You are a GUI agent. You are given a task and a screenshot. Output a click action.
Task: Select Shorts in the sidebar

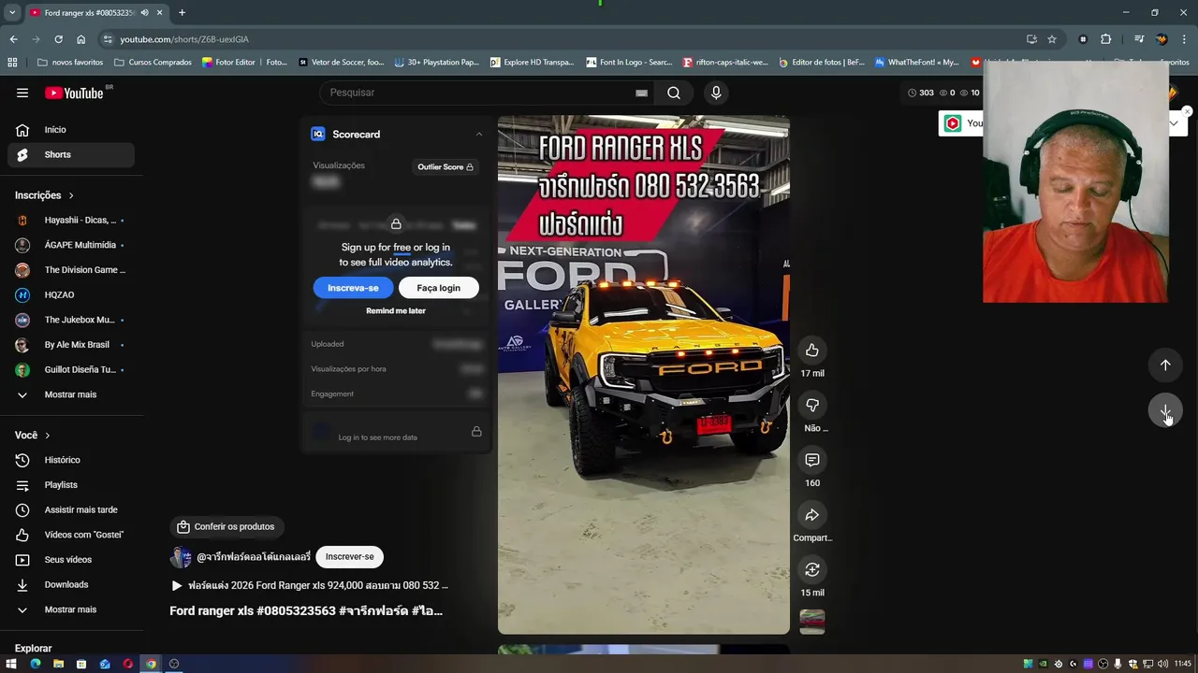(x=71, y=154)
